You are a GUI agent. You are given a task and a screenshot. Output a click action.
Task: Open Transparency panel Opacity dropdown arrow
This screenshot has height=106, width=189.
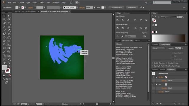click(183, 48)
